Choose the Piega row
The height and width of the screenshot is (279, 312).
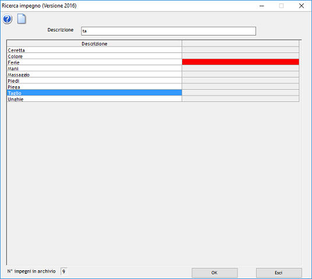pyautogui.click(x=94, y=87)
